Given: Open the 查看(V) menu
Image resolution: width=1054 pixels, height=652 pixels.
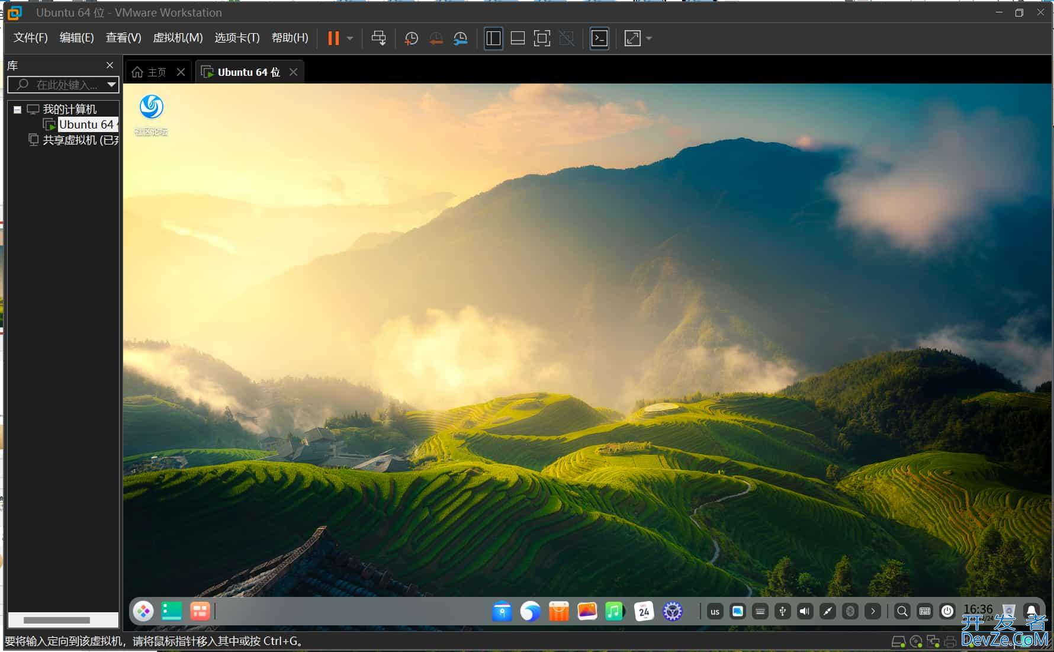Looking at the screenshot, I should point(123,38).
